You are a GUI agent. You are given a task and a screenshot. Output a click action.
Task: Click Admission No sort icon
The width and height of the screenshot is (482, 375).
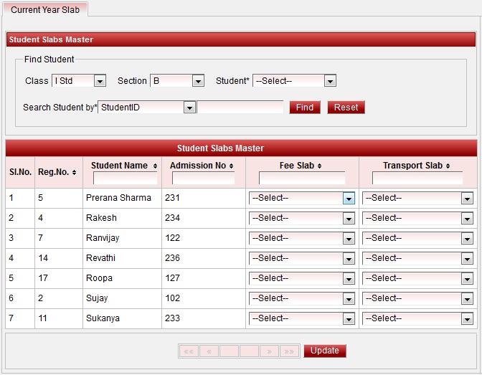tap(231, 166)
